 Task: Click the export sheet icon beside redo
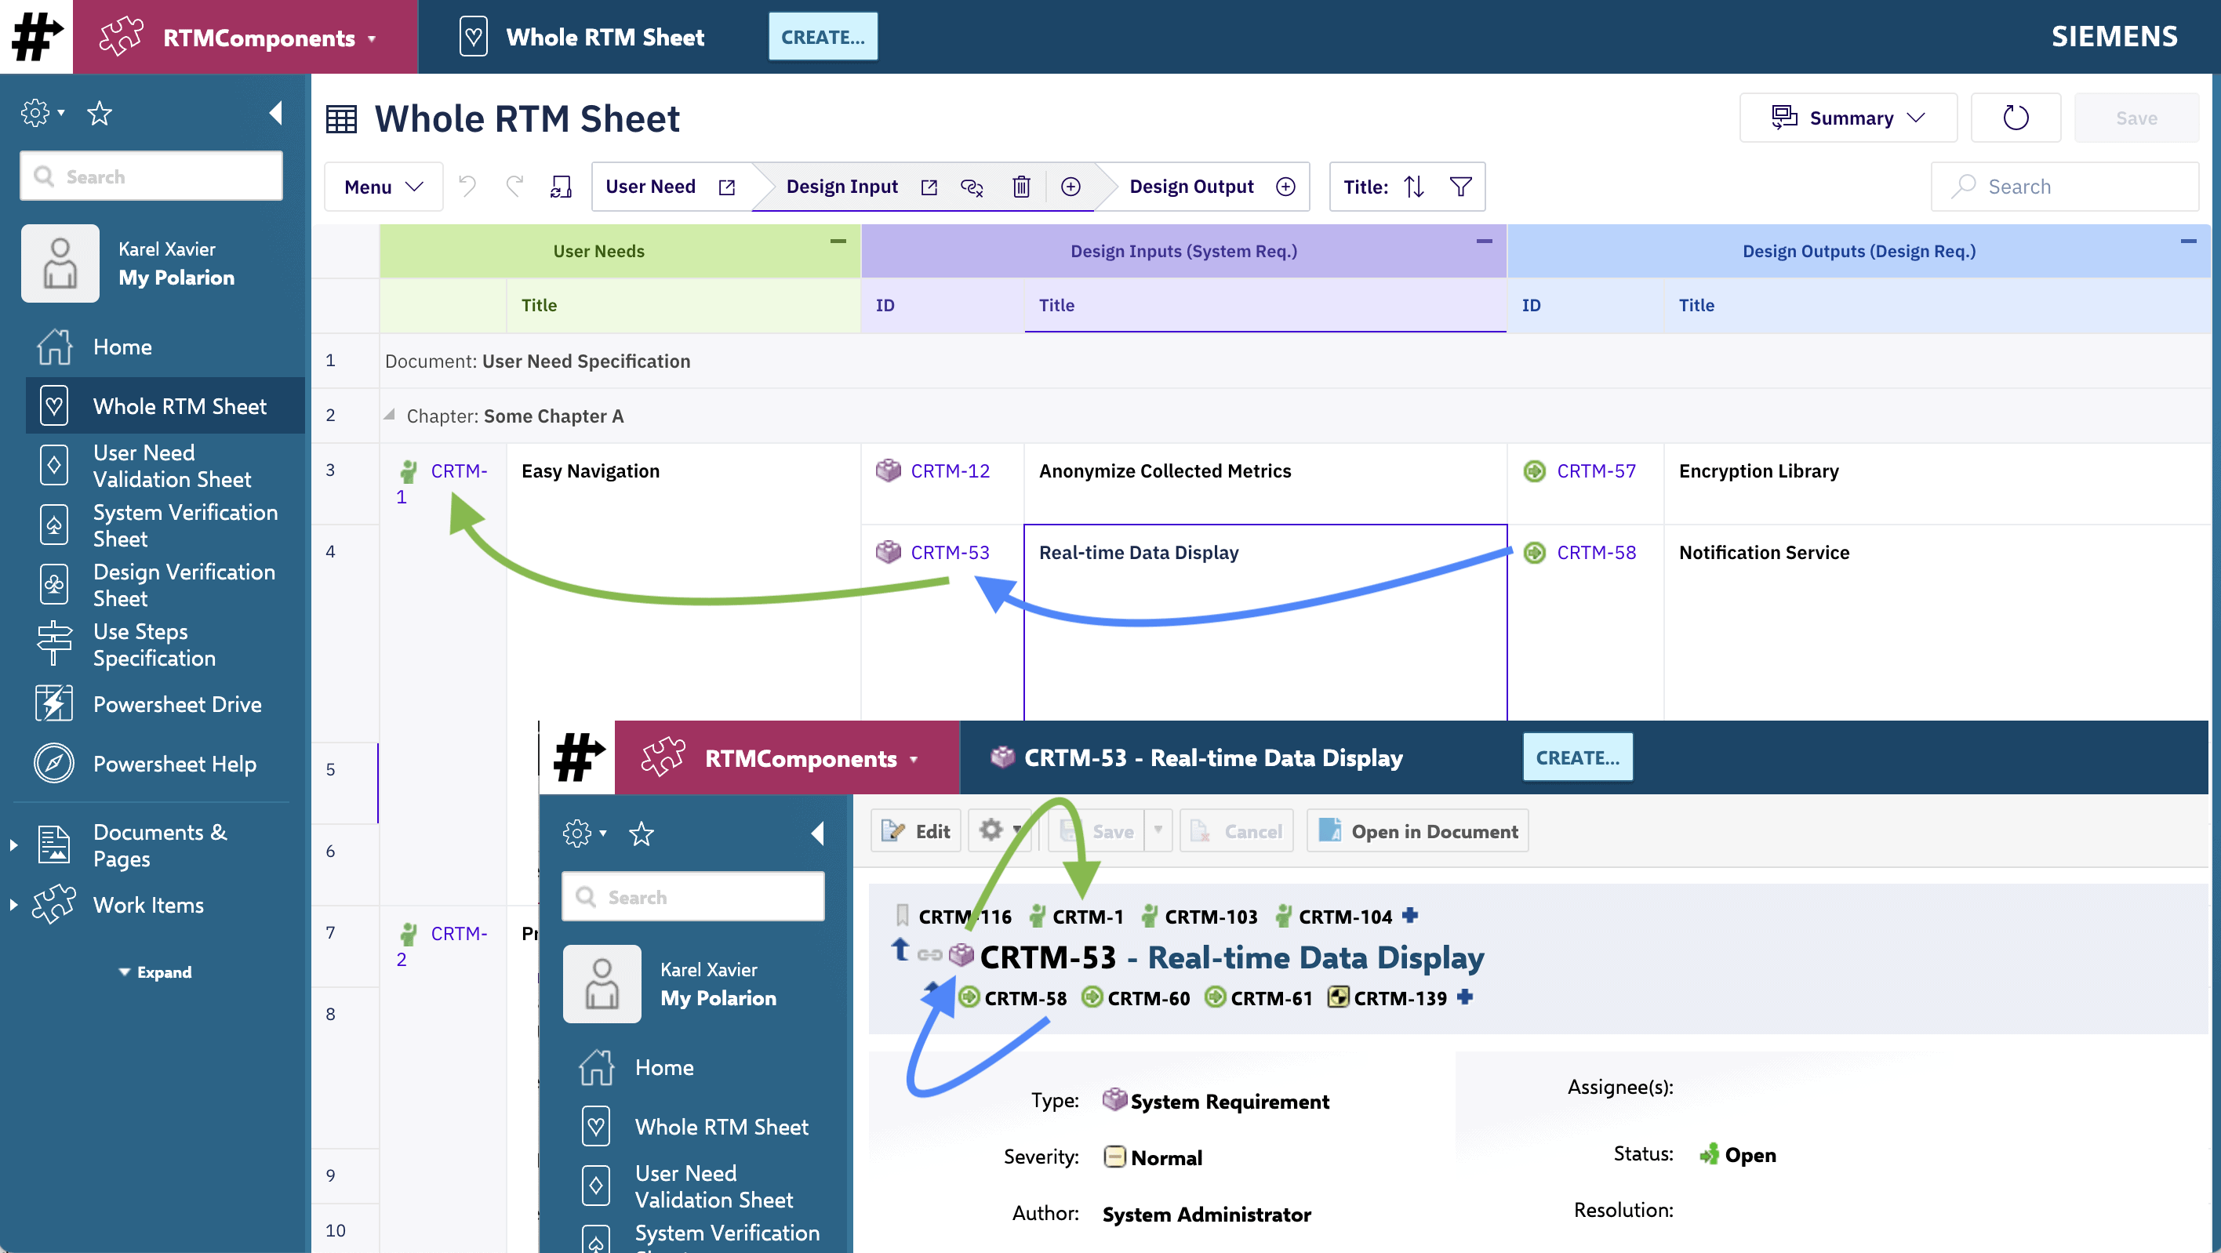562,186
